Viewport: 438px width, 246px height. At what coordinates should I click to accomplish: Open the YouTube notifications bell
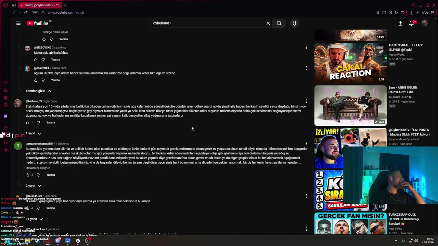(412, 23)
